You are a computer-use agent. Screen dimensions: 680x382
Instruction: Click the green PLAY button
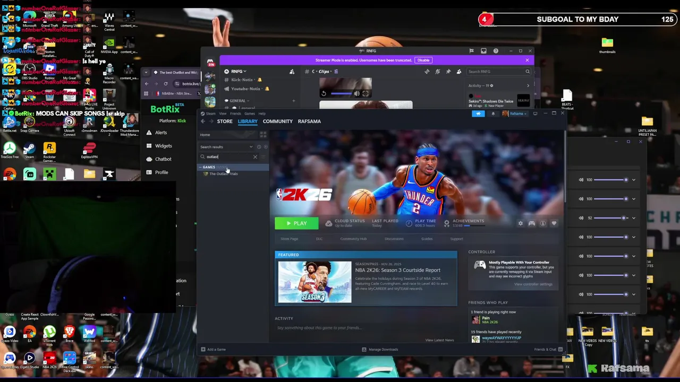(296, 223)
